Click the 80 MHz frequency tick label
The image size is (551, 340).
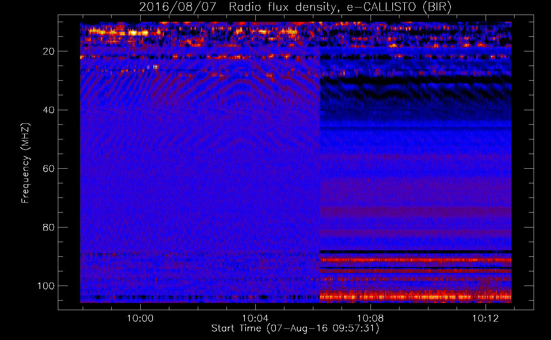click(49, 227)
